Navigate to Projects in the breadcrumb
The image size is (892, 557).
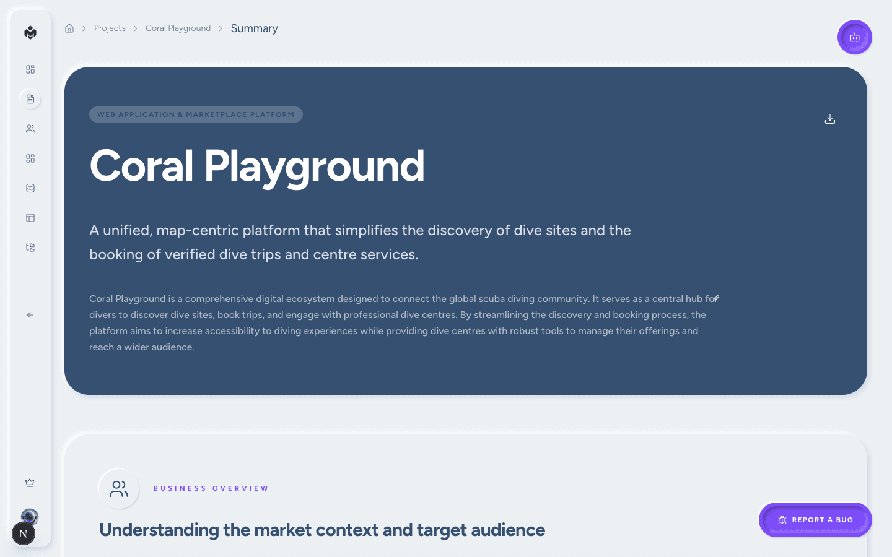[110, 28]
